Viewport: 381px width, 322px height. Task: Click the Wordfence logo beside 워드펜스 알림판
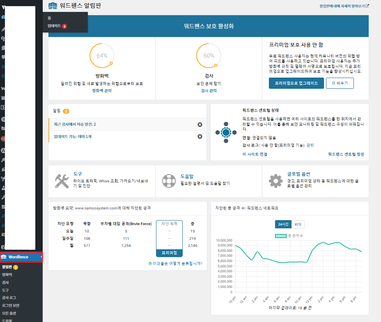pyautogui.click(x=53, y=6)
